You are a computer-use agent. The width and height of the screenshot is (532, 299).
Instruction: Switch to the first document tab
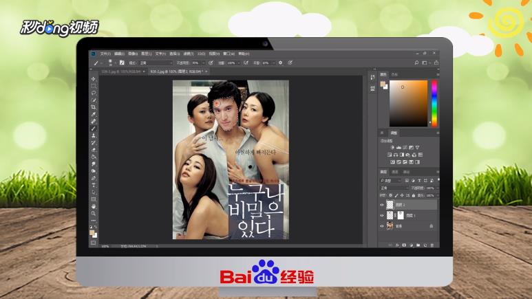[x=123, y=71]
